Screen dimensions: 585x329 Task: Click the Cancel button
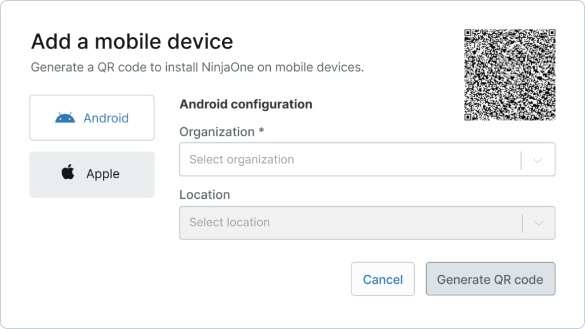[x=382, y=279]
